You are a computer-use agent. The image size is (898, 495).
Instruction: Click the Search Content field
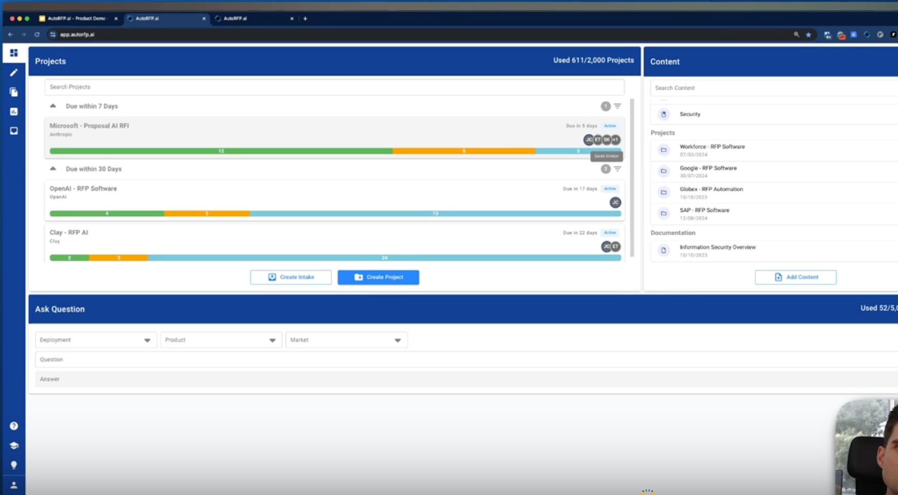click(x=774, y=88)
